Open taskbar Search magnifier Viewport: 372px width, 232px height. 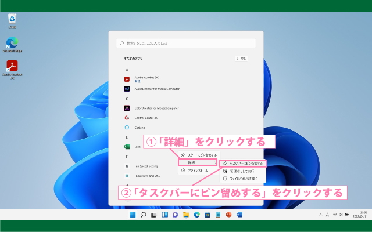coord(144,215)
